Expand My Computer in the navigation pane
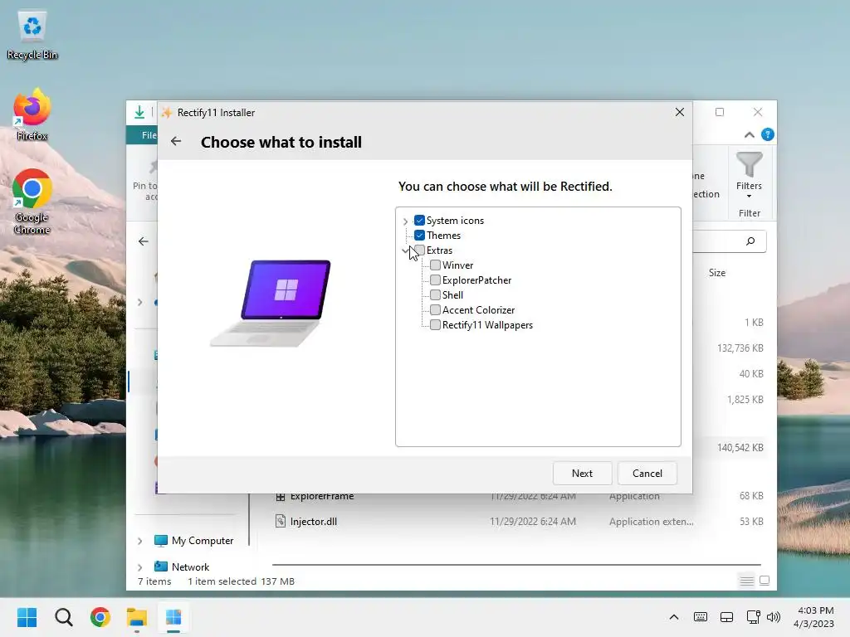The width and height of the screenshot is (850, 637). [139, 541]
